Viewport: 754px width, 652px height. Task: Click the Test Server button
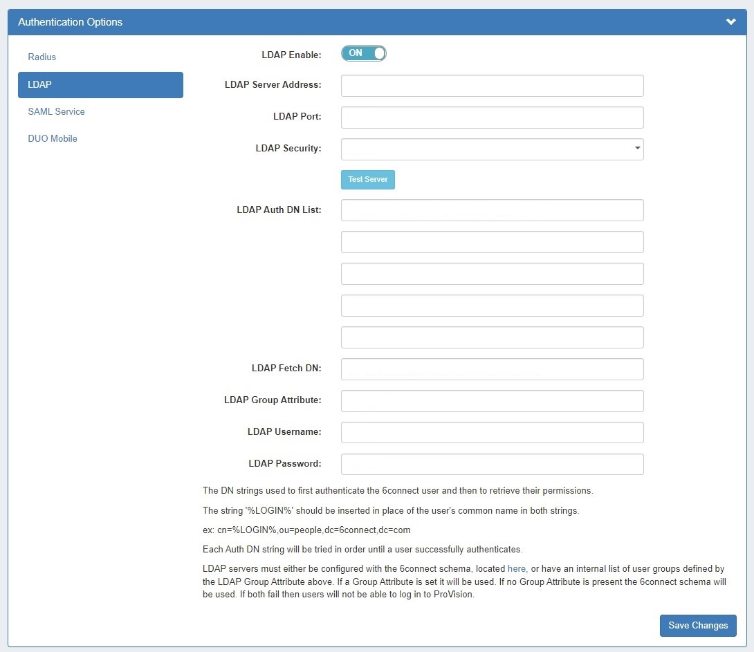tap(367, 180)
